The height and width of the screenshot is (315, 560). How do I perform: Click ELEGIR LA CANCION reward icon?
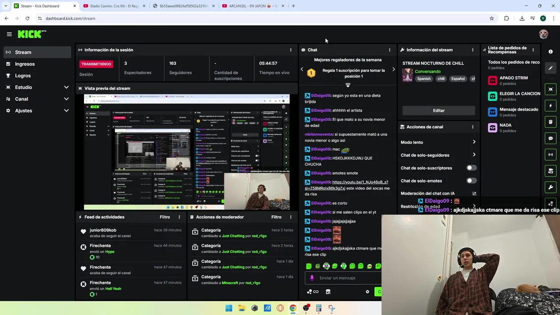(x=493, y=96)
